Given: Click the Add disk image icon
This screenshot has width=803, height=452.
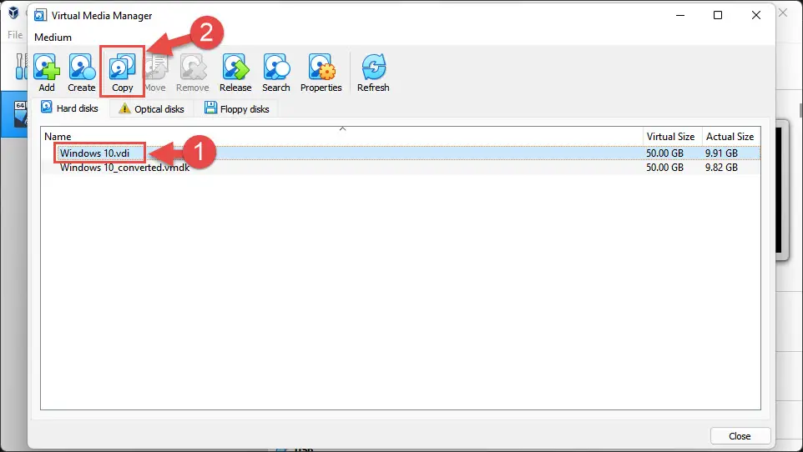Looking at the screenshot, I should [x=47, y=72].
